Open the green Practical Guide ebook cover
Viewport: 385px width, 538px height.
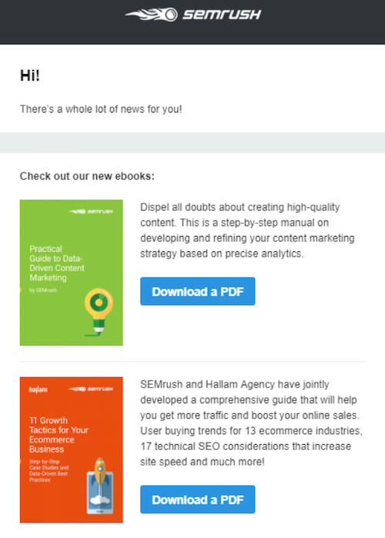[72, 272]
